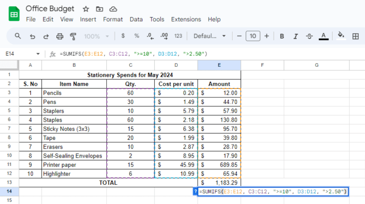The image size is (365, 204).
Task: Open the Default font dropdown
Action: click(x=210, y=36)
